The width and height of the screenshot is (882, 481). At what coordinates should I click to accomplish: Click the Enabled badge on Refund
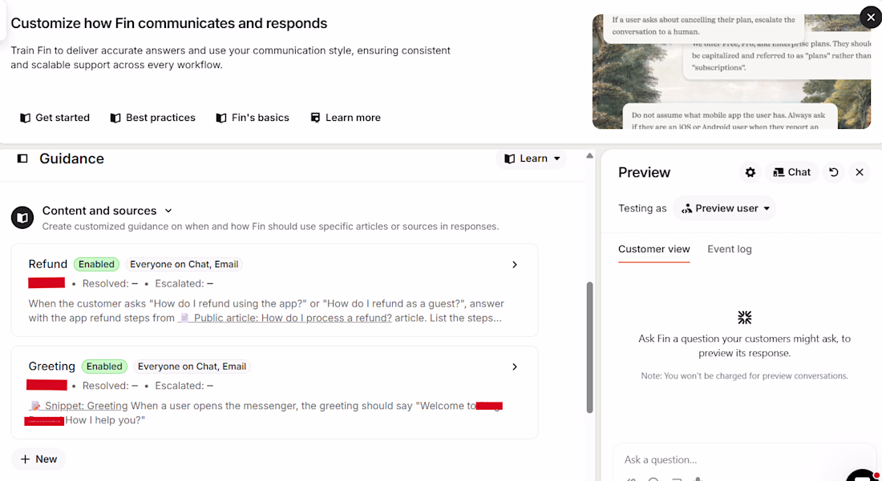(97, 264)
